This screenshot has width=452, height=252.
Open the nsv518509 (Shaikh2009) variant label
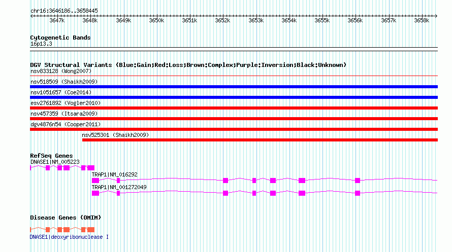pos(64,82)
